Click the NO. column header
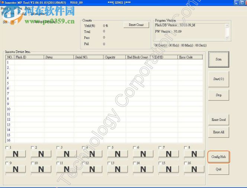This screenshot has width=247, height=188. pyautogui.click(x=10, y=57)
